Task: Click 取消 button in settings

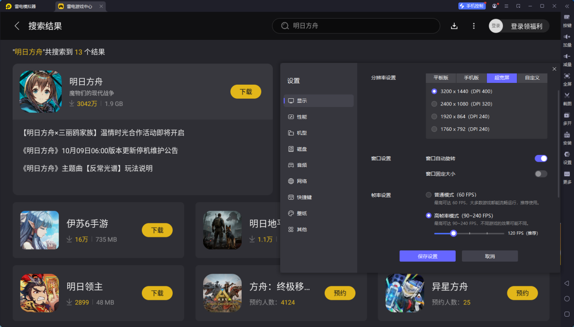Action: tap(490, 256)
